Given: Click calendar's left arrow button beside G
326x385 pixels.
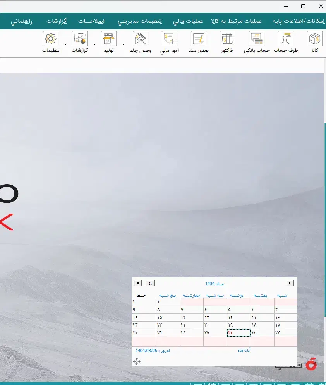Looking at the screenshot, I should pos(139,283).
